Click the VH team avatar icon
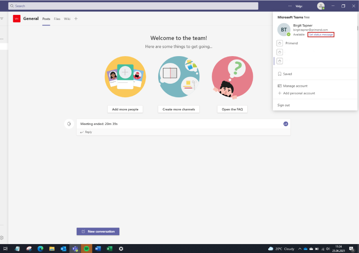 17,19
